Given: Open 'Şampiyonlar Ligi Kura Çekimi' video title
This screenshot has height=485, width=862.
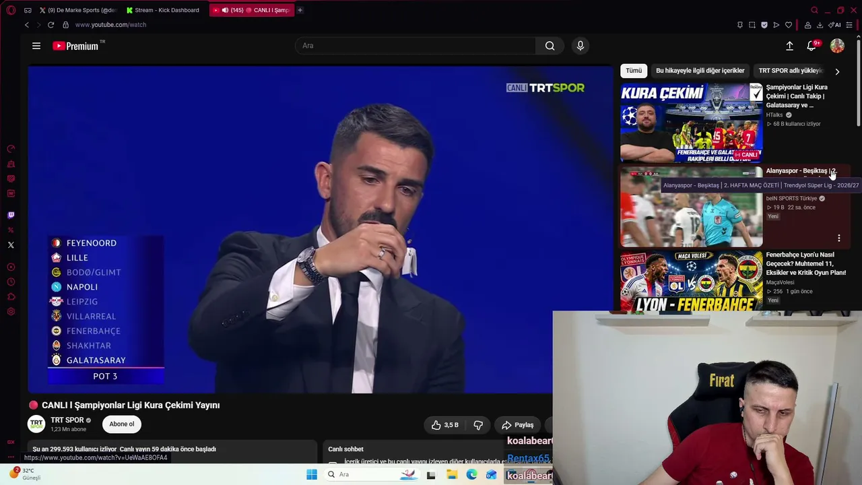Looking at the screenshot, I should pos(797,96).
